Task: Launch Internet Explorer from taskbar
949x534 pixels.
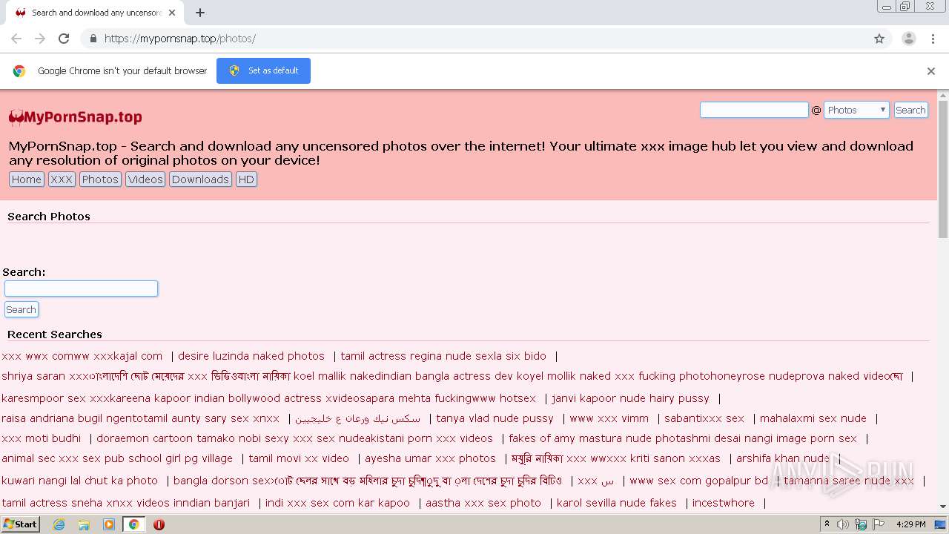Action: [x=59, y=524]
